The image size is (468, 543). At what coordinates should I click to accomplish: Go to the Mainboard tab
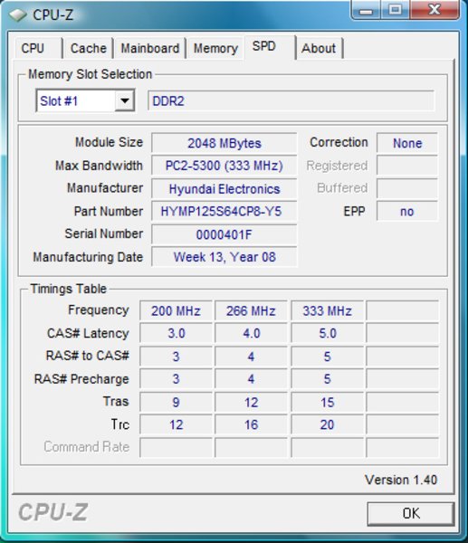(x=149, y=48)
